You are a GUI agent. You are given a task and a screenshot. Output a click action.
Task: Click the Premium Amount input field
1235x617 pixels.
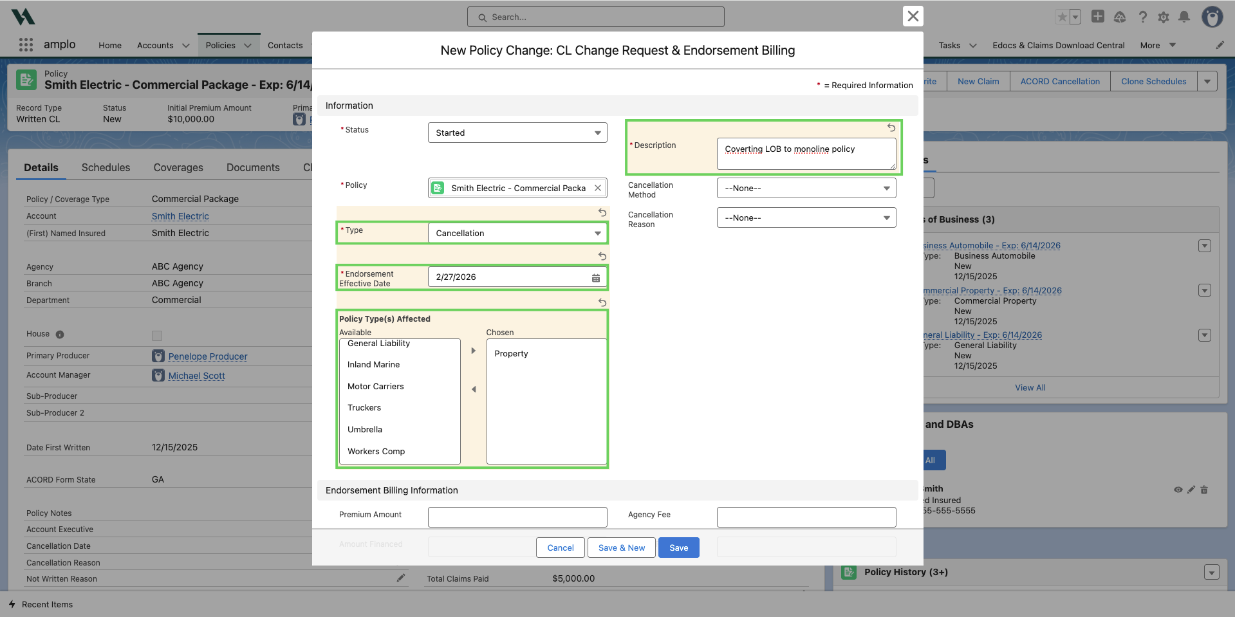pyautogui.click(x=517, y=517)
